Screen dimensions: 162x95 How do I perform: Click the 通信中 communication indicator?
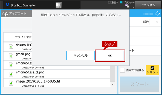113,3
